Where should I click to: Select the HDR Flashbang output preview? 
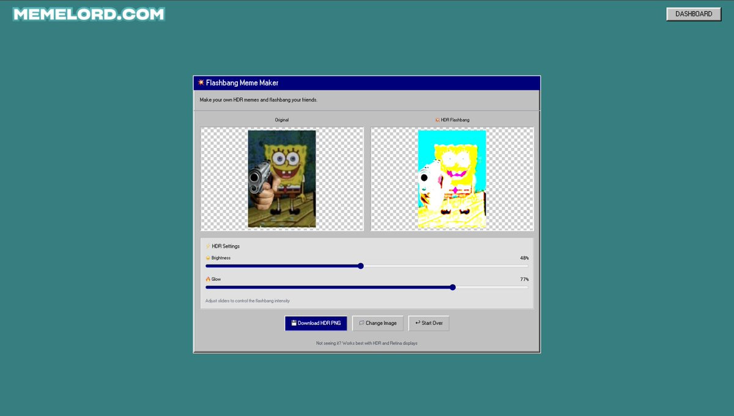[x=452, y=179]
